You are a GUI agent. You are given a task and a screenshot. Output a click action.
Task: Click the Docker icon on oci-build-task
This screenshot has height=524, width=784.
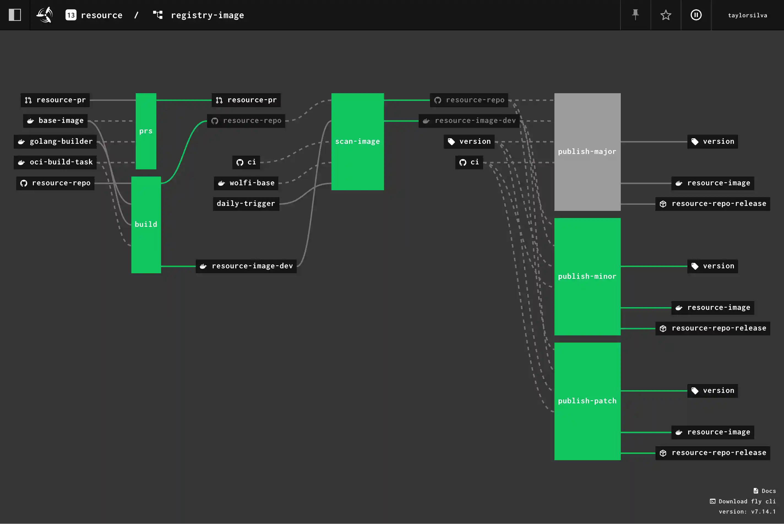click(21, 162)
